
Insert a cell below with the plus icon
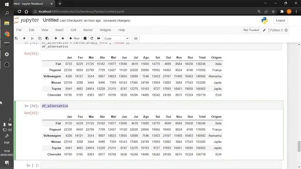click(x=24, y=38)
